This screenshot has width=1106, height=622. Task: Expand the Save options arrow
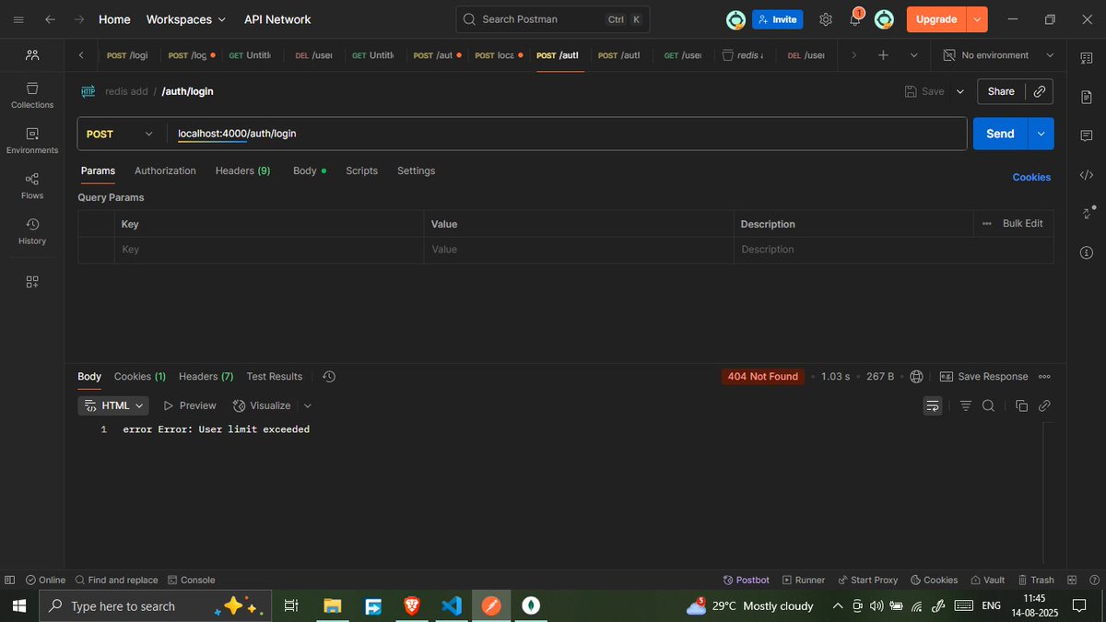click(x=959, y=91)
